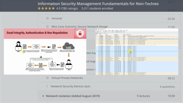This screenshot has width=183, height=103.
Task: Click the green Restart capture icon in Wireshark
Action: (99, 32)
